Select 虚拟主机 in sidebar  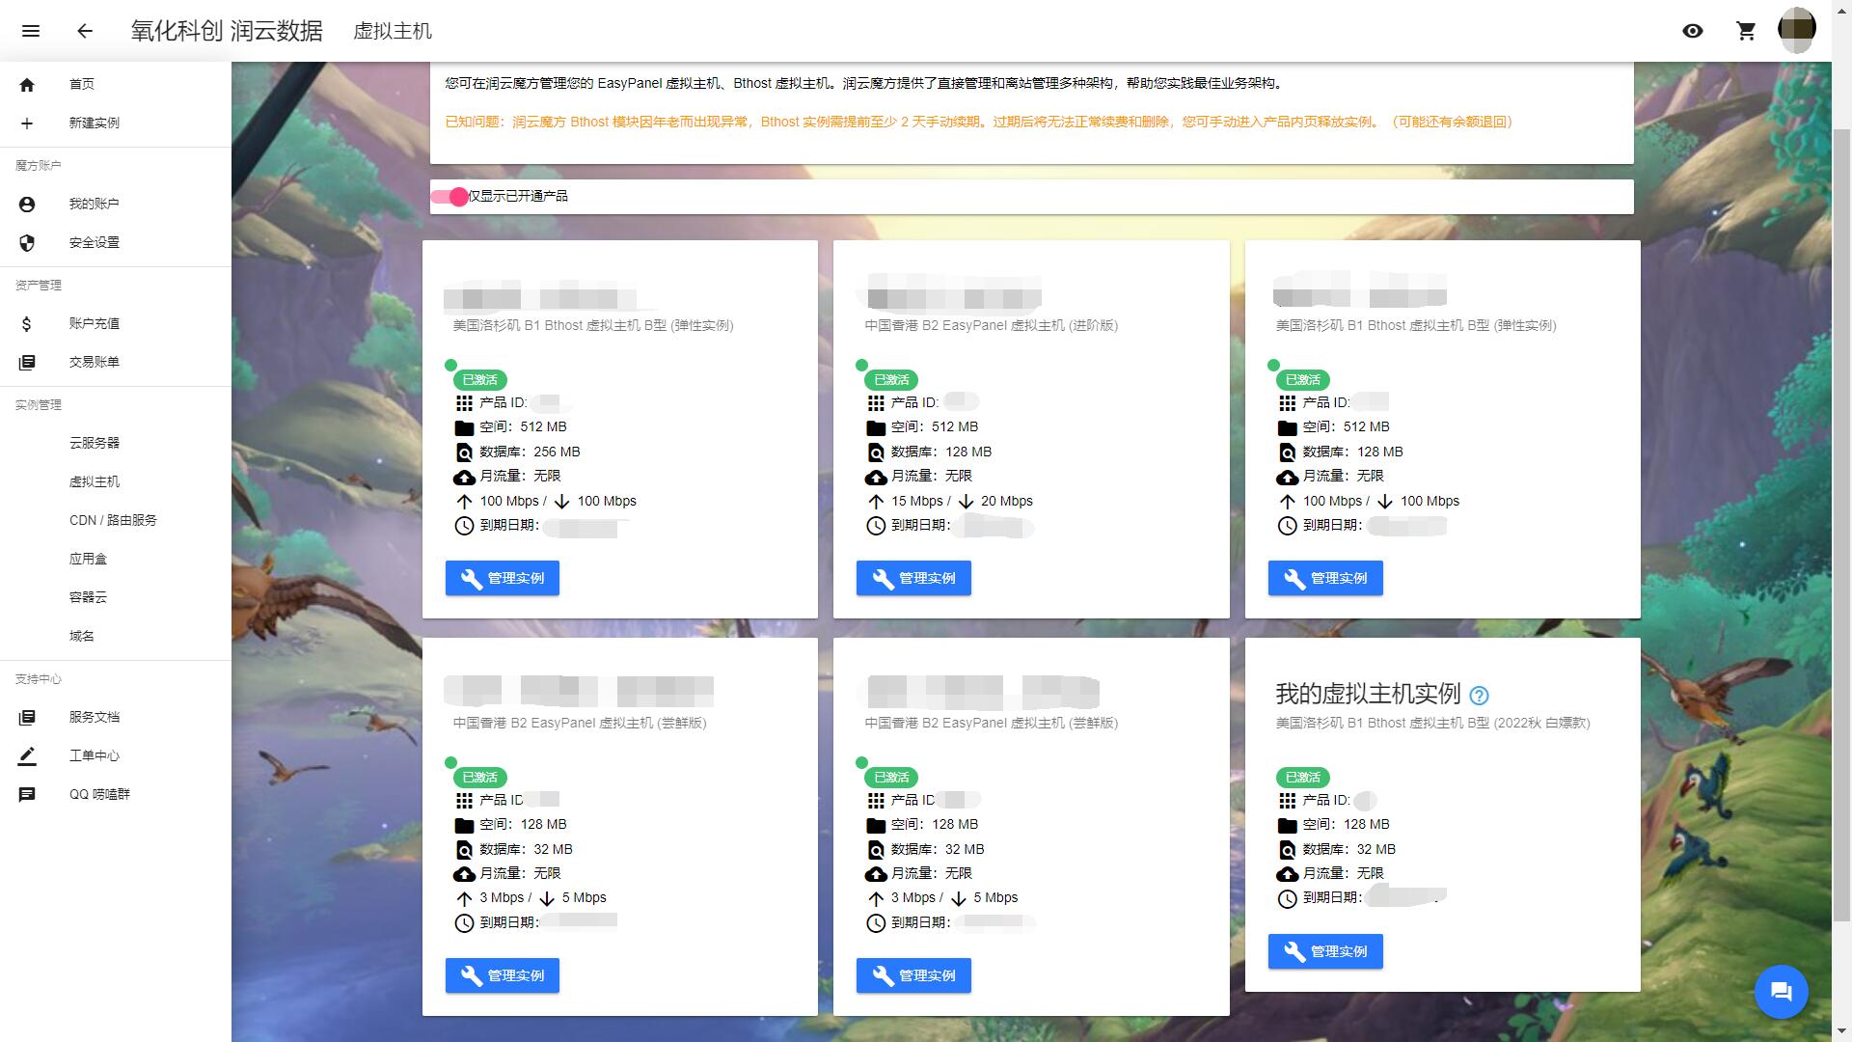(x=116, y=481)
